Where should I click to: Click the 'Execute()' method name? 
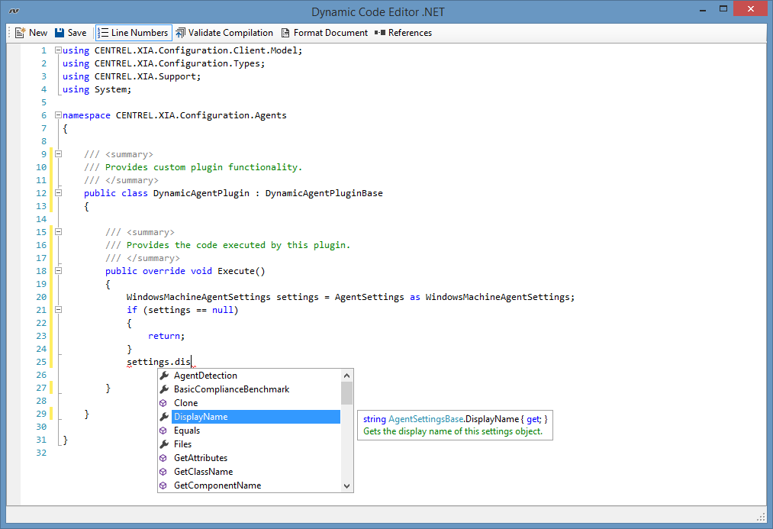241,271
